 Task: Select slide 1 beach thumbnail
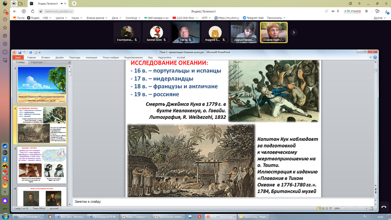[42, 85]
